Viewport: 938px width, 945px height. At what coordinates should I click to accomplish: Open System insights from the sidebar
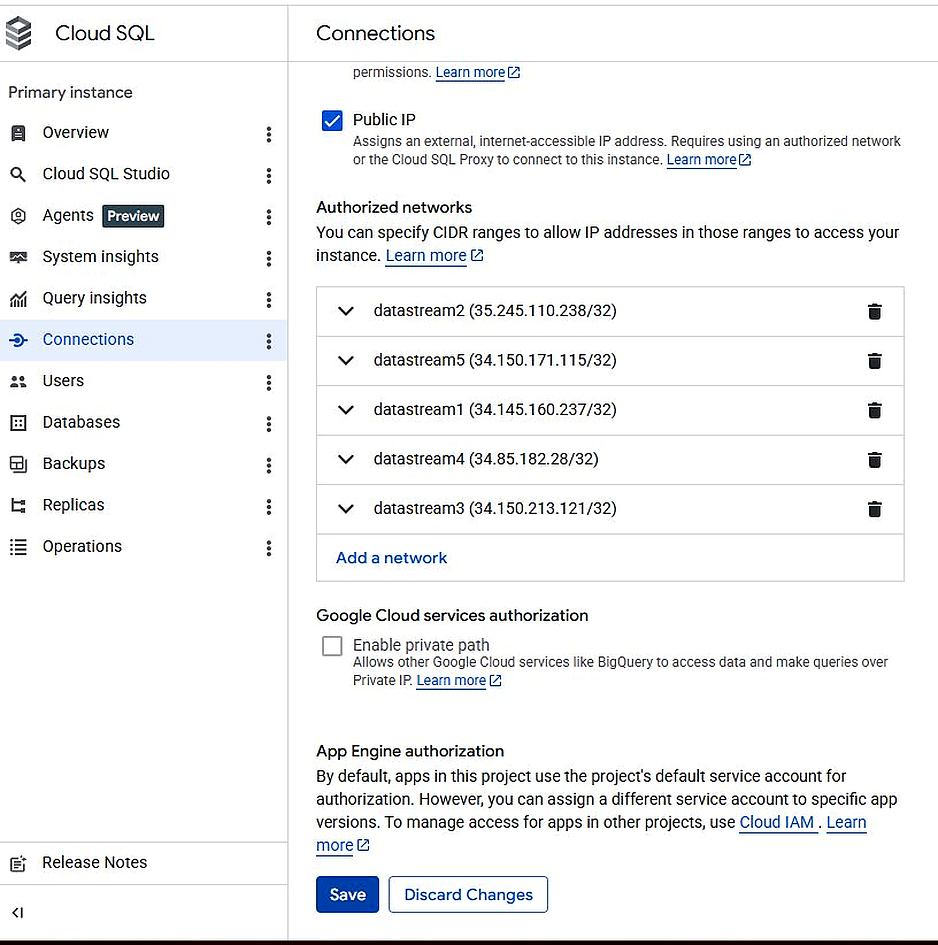[101, 257]
